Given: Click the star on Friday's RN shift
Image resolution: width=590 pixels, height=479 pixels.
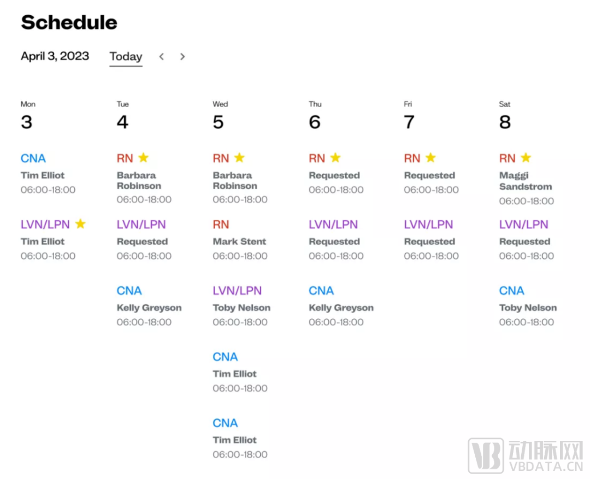Looking at the screenshot, I should click(x=430, y=158).
